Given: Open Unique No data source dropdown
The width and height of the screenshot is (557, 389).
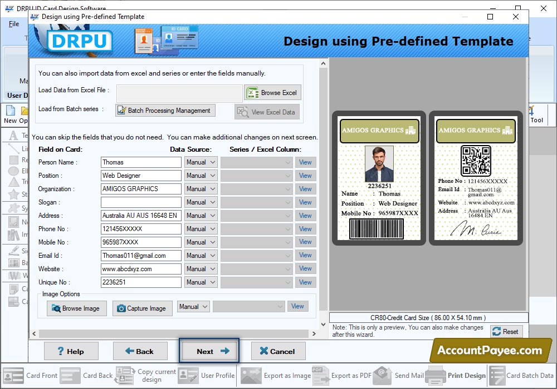Looking at the screenshot, I should pyautogui.click(x=201, y=282).
